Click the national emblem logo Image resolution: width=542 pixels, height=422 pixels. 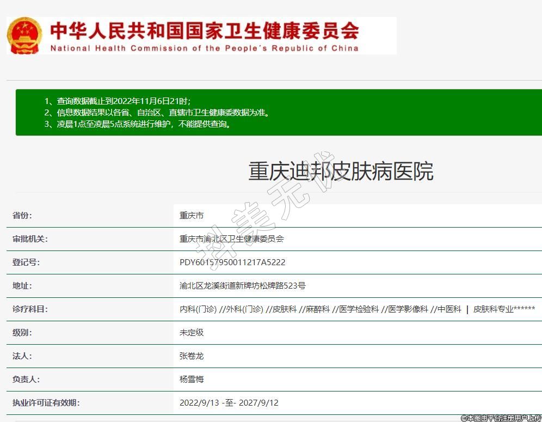[24, 35]
